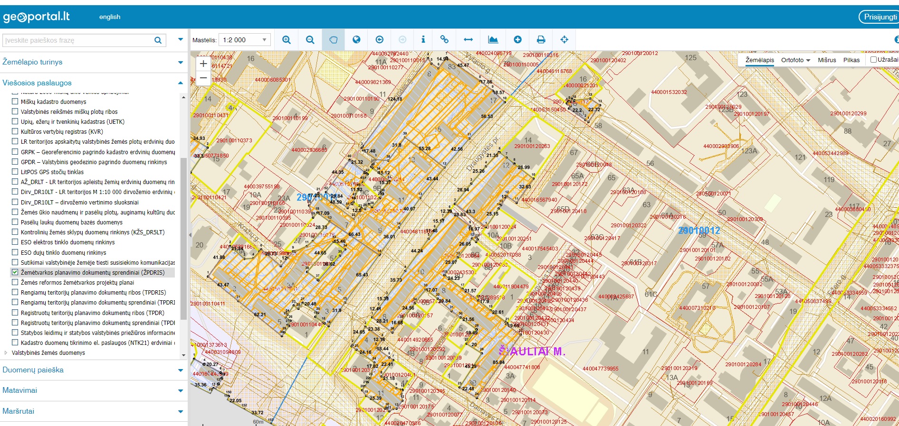Enable ESO elektros tinklo duomenų rinkinys
Screen dimensions: 899x426
15,242
